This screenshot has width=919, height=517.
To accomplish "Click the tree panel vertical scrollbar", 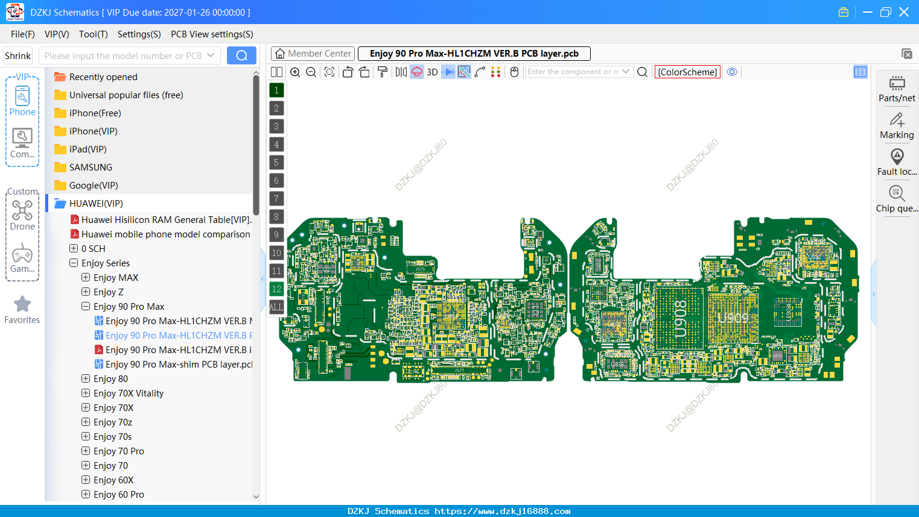I will point(256,145).
